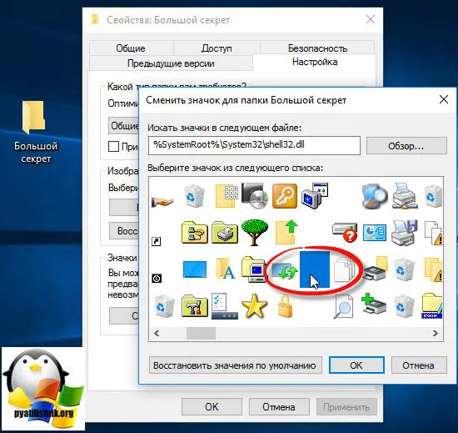Open the Доступ tab

(217, 48)
